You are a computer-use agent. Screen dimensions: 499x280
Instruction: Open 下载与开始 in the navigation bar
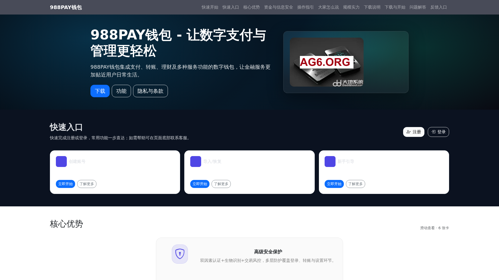point(395,7)
